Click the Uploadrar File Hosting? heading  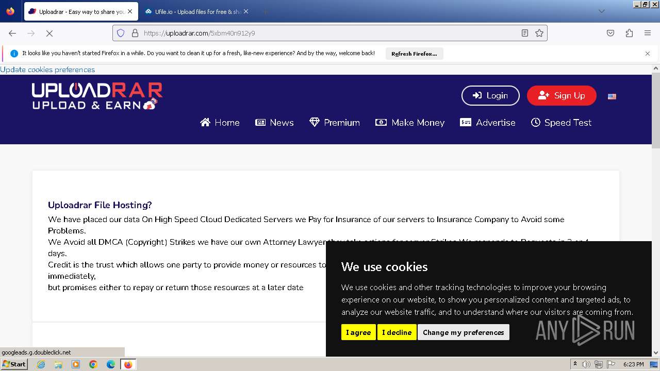(100, 205)
